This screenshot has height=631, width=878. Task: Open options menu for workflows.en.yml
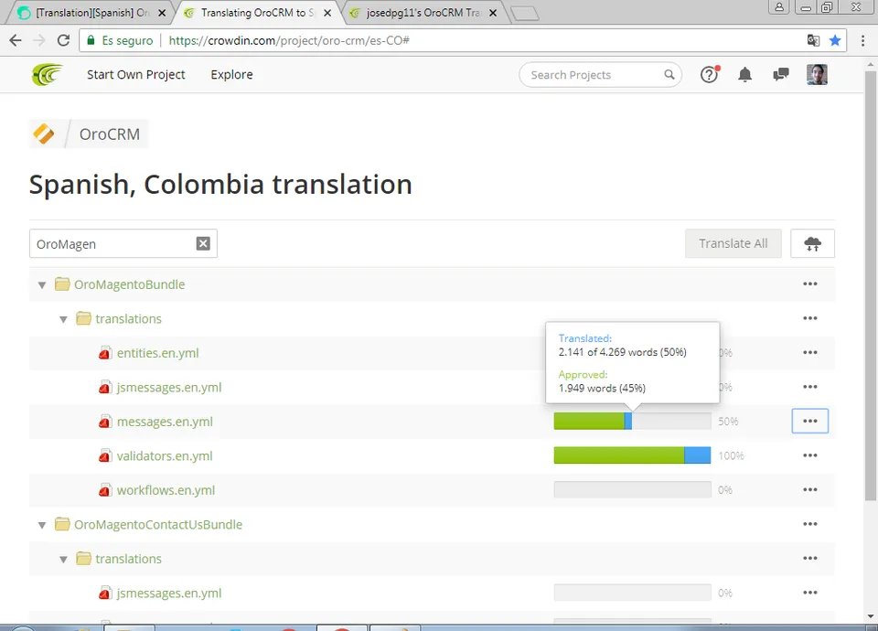point(810,489)
